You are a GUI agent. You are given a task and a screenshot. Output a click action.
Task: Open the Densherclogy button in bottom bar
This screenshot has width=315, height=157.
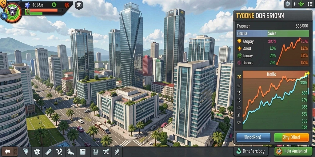[x=251, y=151]
